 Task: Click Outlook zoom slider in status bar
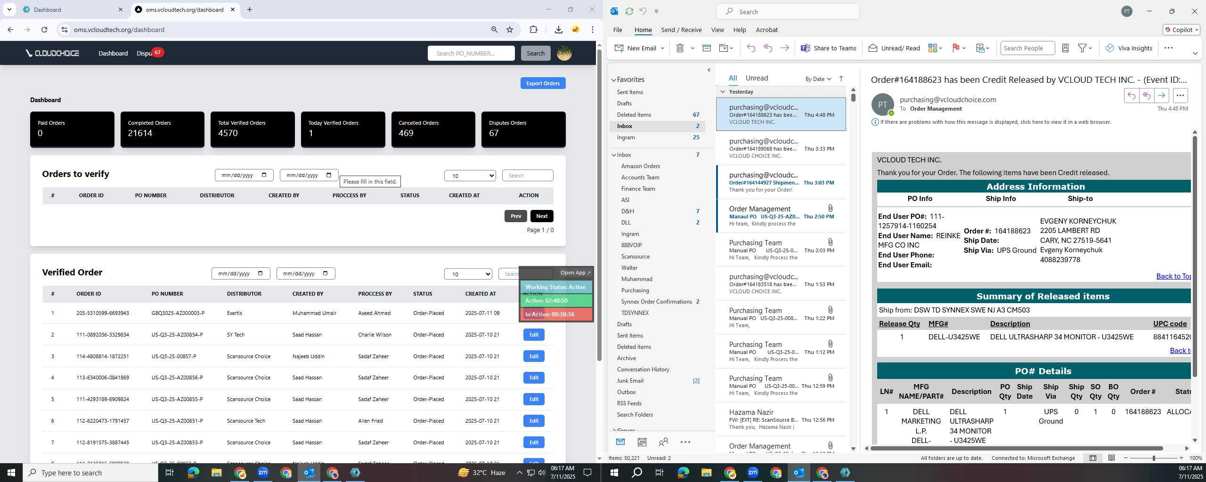tap(1154, 458)
